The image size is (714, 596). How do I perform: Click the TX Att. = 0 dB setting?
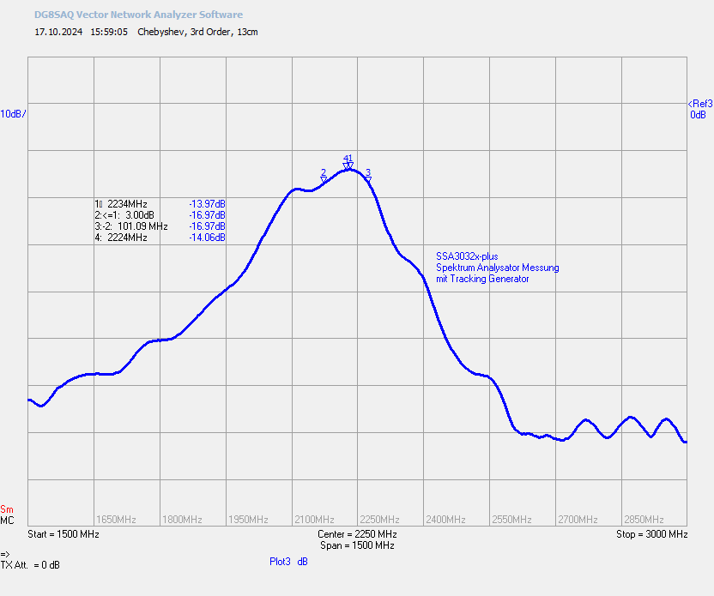[30, 565]
